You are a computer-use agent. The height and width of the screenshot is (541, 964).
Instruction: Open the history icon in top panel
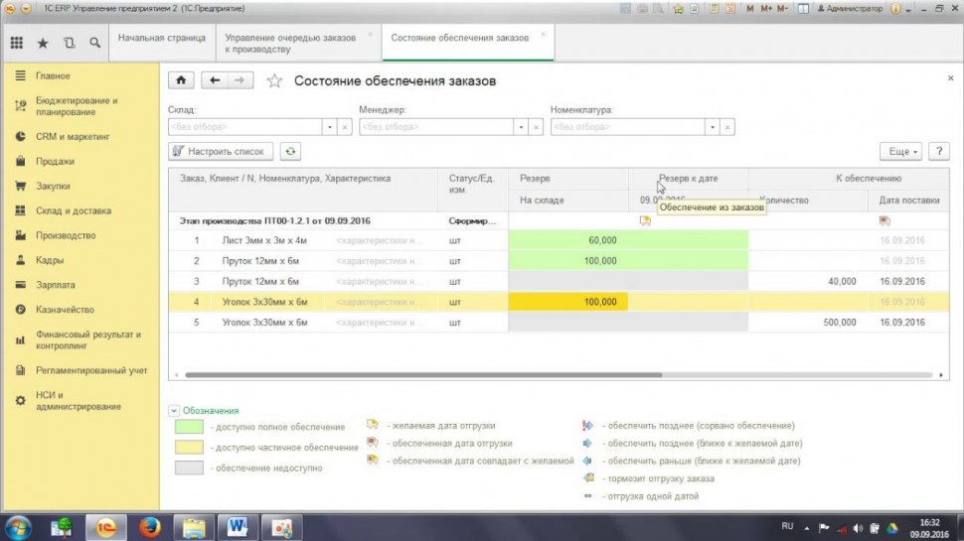coord(69,43)
